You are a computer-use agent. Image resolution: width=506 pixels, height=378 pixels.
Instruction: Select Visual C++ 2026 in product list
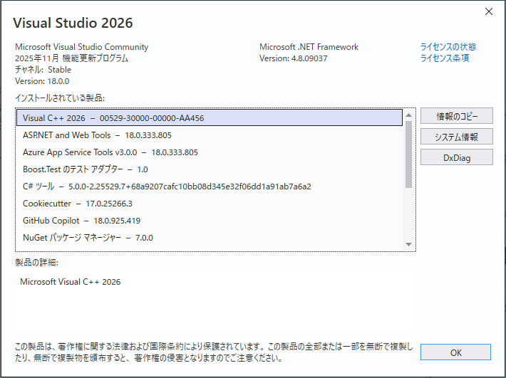pos(114,117)
